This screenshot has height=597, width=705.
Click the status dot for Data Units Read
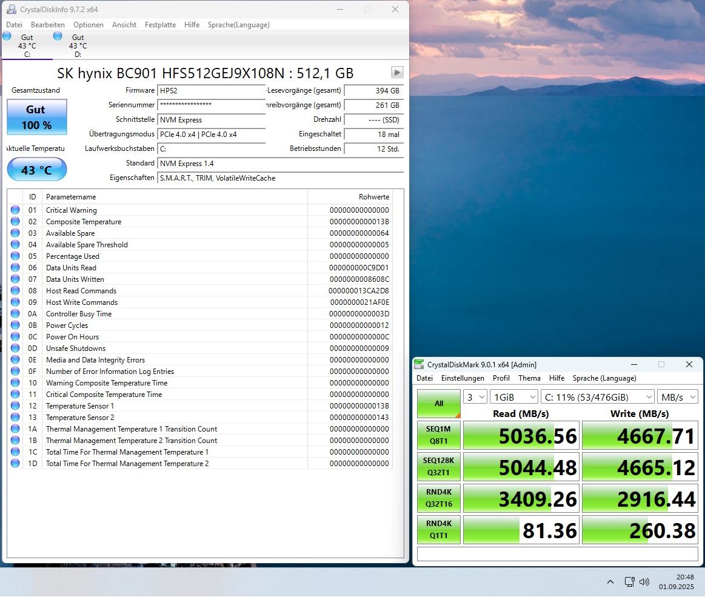[15, 267]
